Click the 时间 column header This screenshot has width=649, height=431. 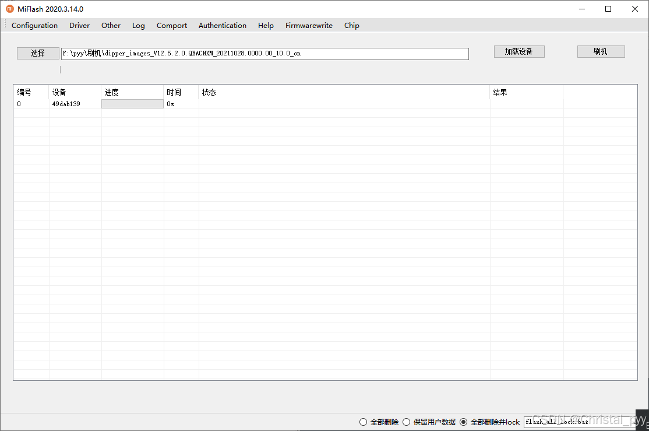181,92
